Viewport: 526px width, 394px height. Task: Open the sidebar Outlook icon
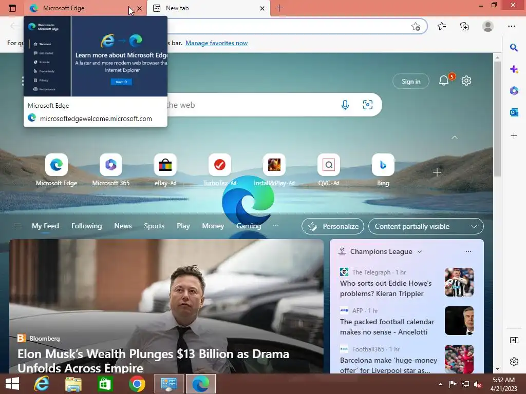coord(514,112)
